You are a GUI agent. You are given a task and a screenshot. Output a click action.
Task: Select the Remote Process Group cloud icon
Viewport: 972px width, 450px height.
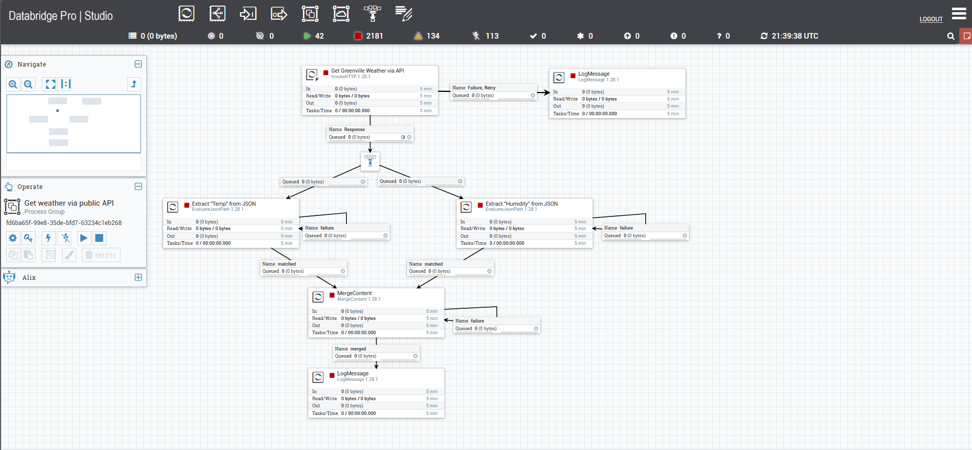click(341, 13)
